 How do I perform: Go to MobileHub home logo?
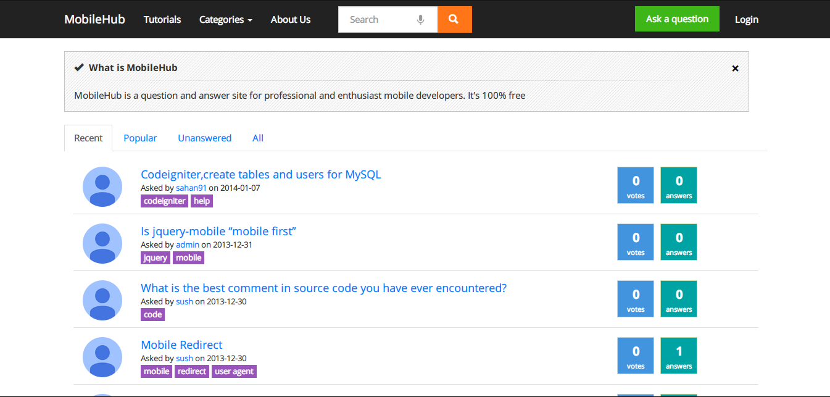click(x=94, y=19)
